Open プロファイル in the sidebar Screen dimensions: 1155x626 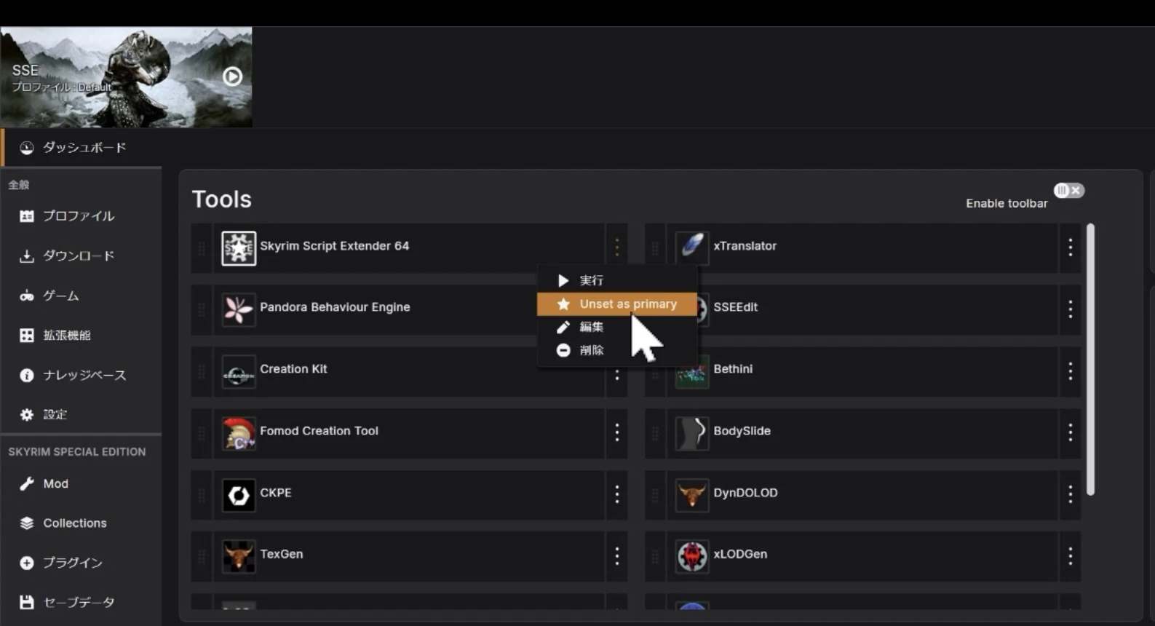[82, 216]
